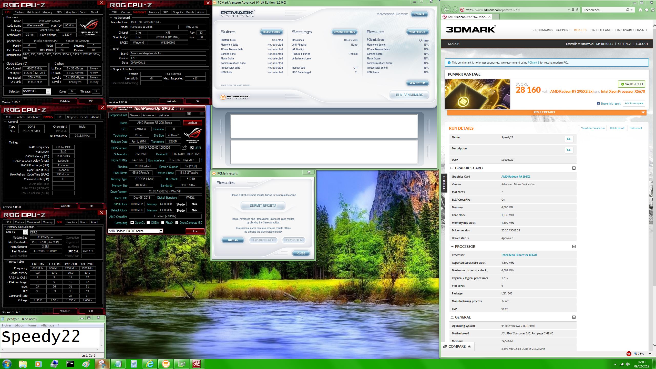656x369 pixels.
Task: Toggle the UEFI checkbox in GPU-Z
Action: point(192,148)
